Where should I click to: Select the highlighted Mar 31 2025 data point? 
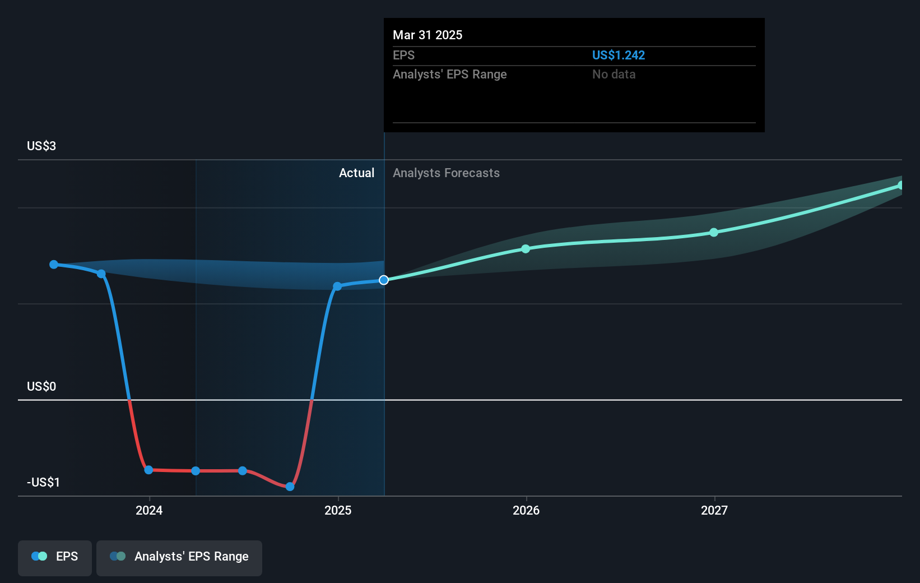tap(384, 280)
